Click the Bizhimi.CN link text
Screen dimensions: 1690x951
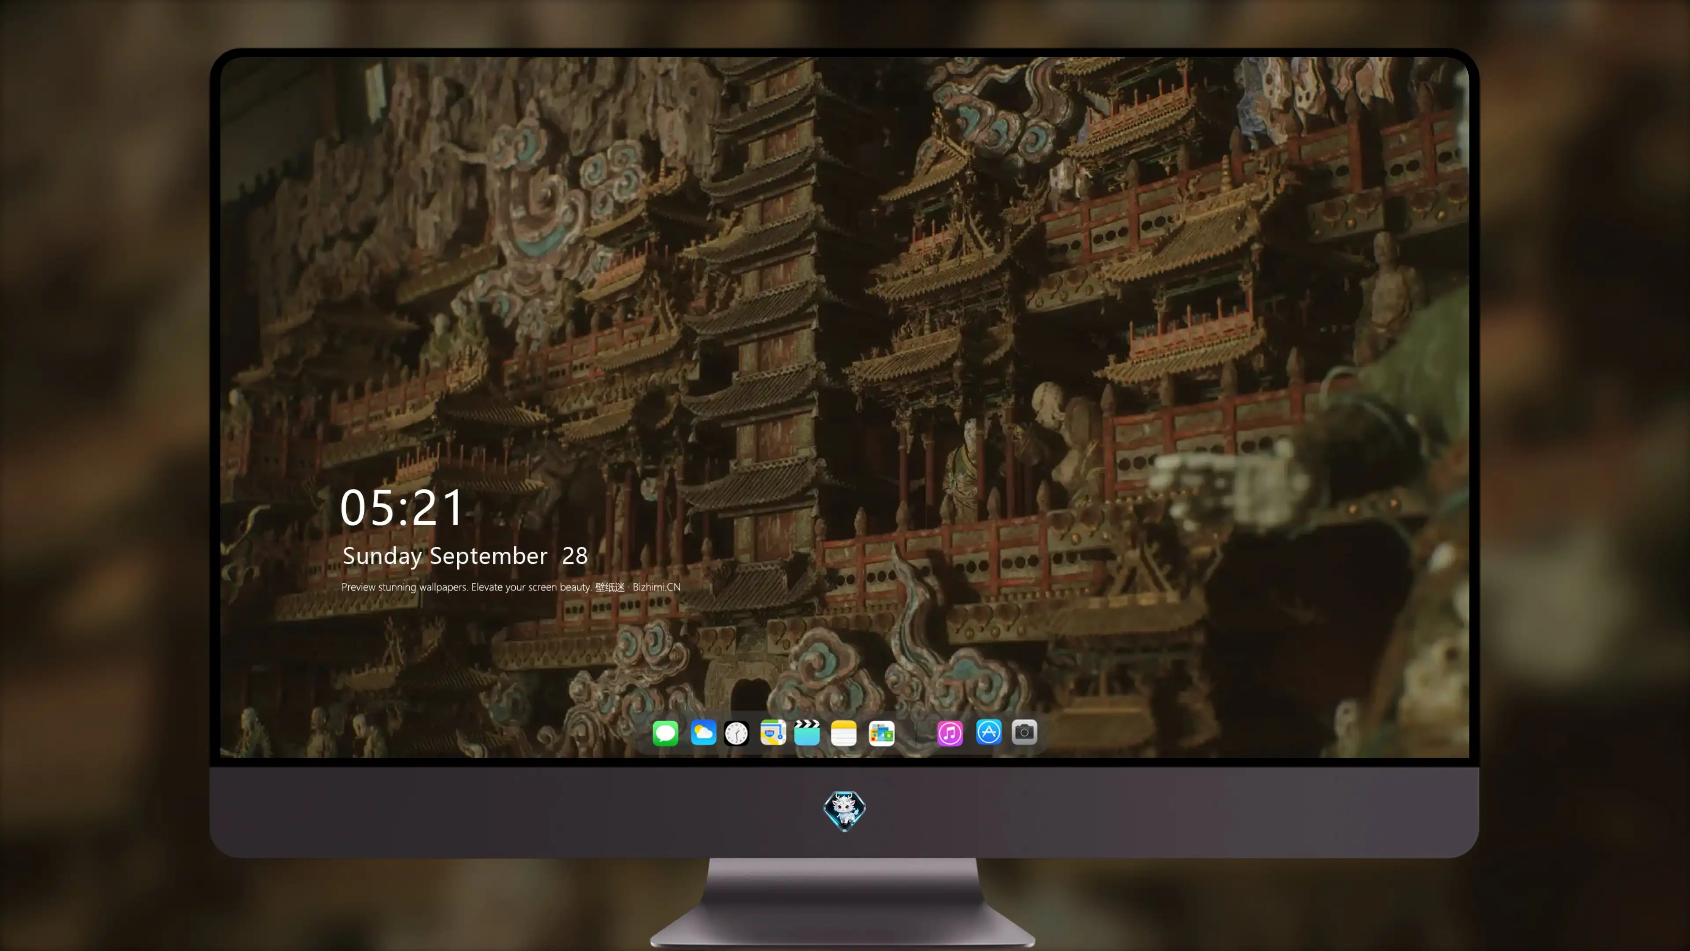(x=656, y=587)
